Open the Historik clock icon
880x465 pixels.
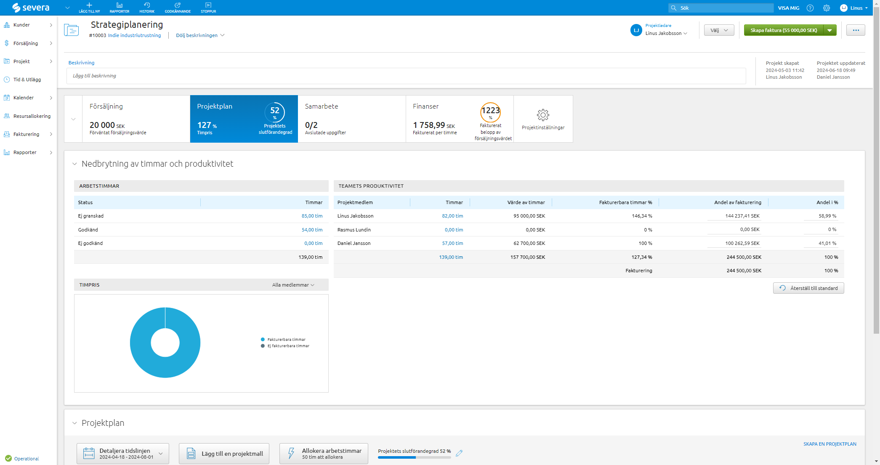(147, 5)
